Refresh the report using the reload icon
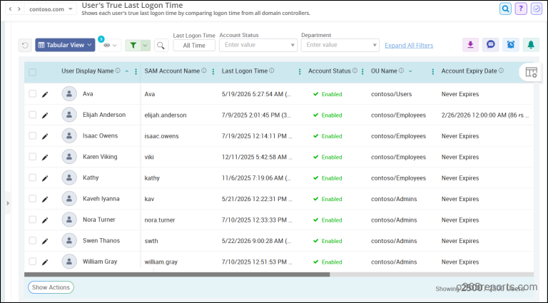This screenshot has height=303, width=548. coord(25,45)
